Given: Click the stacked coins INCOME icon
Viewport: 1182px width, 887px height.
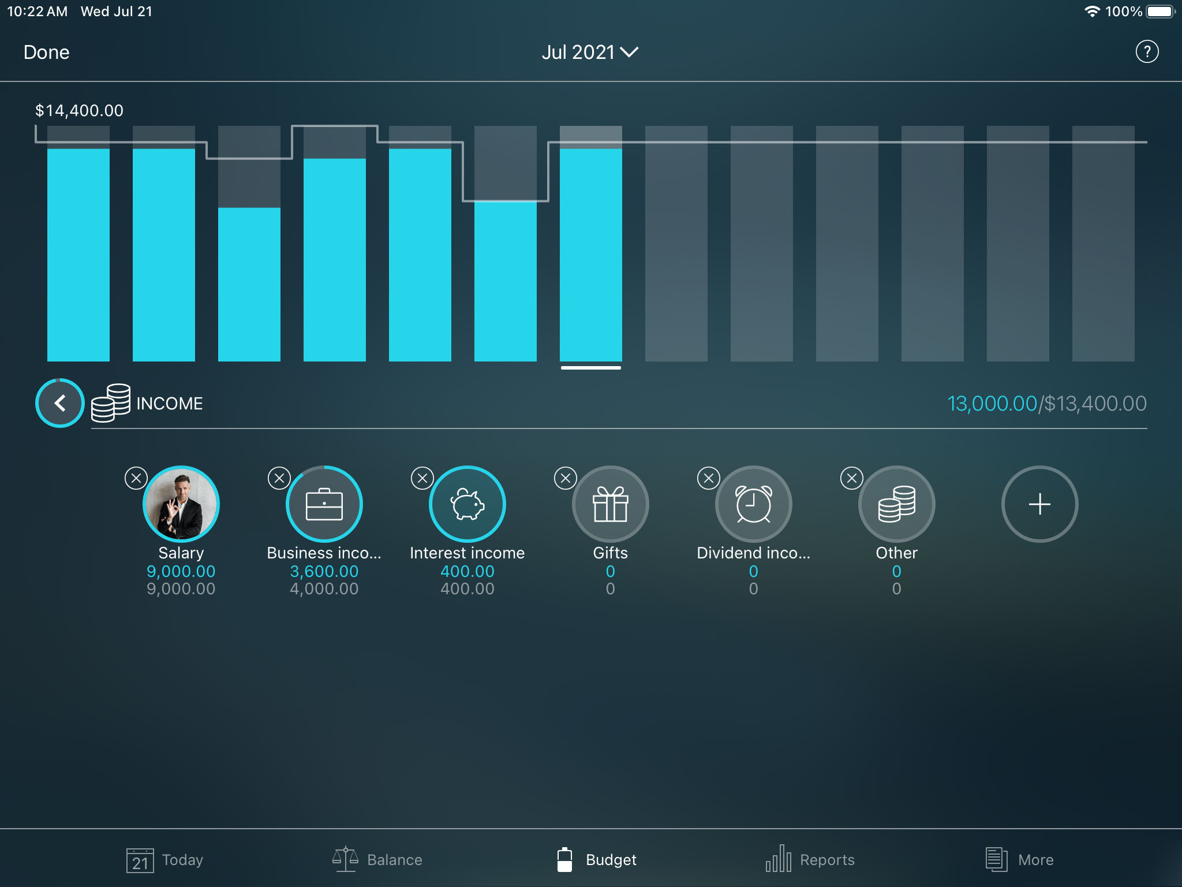Looking at the screenshot, I should pyautogui.click(x=111, y=402).
